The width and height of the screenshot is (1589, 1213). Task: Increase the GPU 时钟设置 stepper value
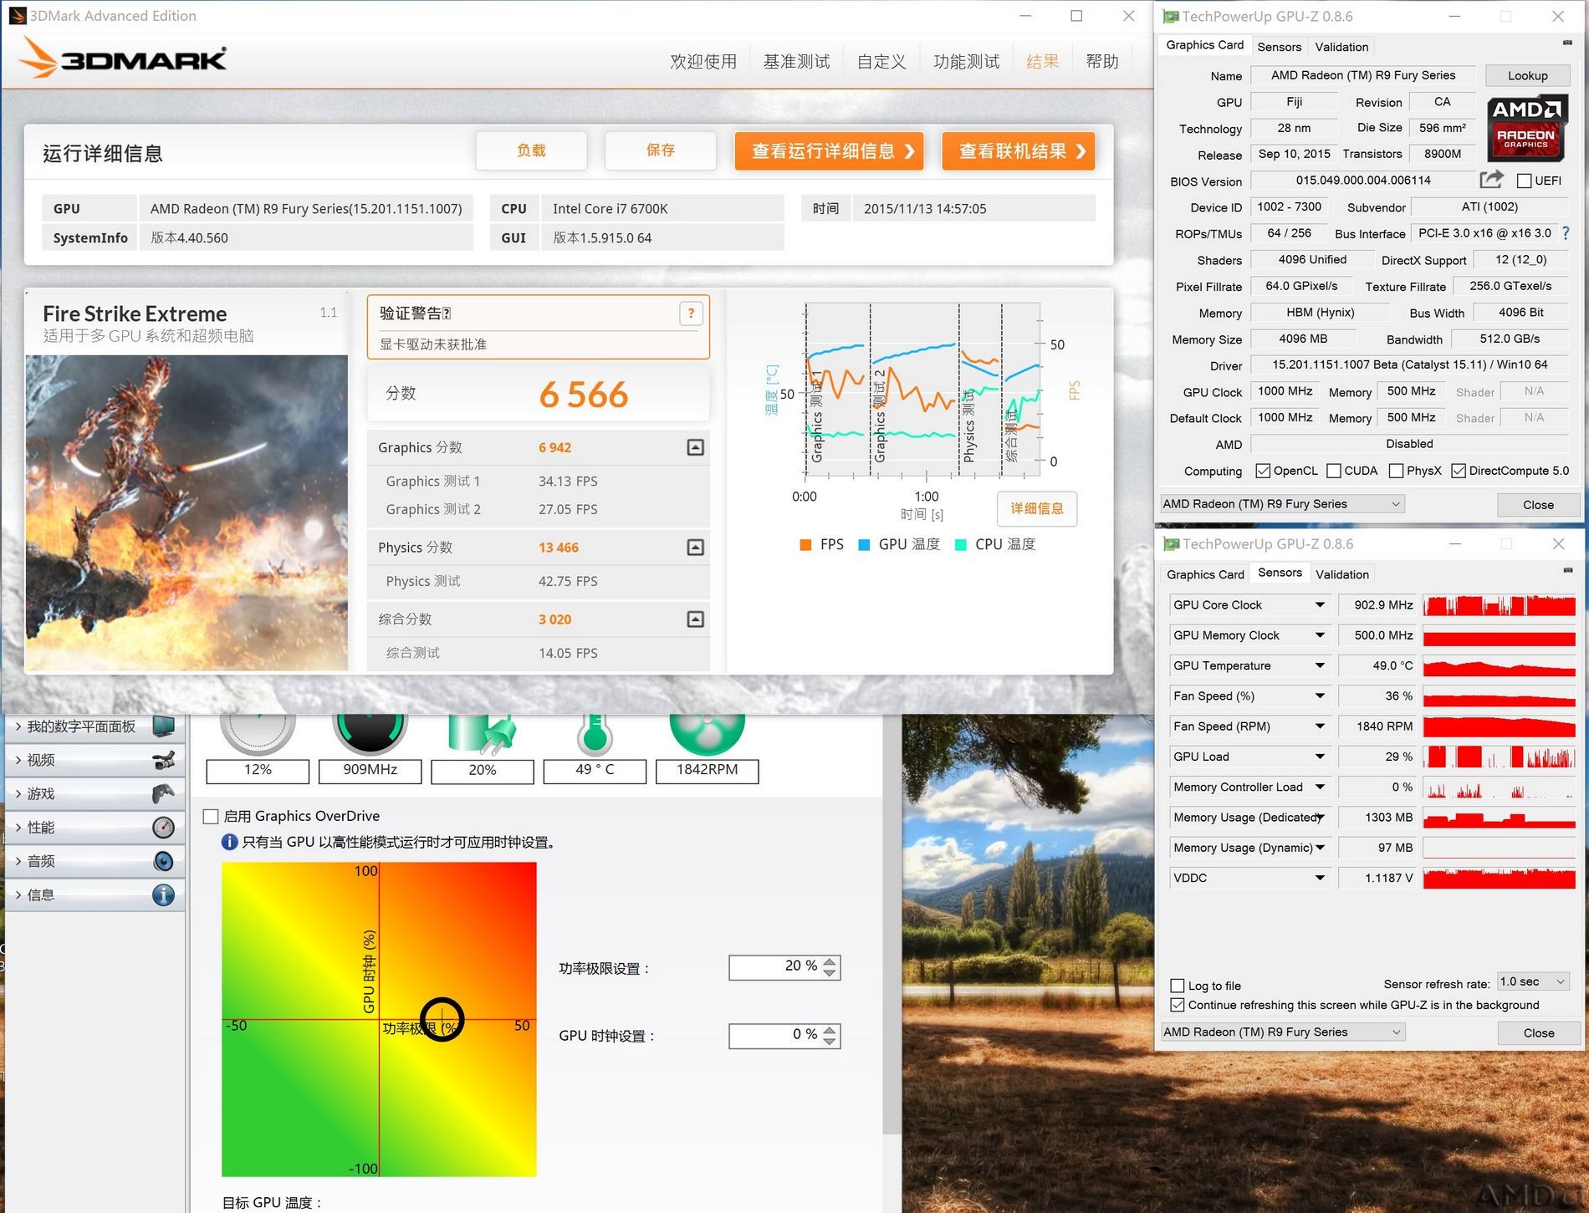pyautogui.click(x=829, y=1031)
